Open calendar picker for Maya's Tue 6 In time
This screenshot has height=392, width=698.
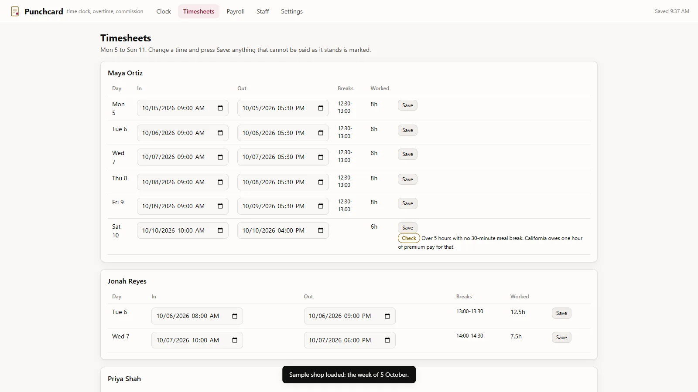pyautogui.click(x=220, y=133)
